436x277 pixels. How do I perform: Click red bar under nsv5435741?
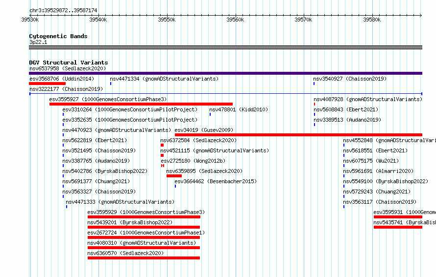(x=398, y=227)
